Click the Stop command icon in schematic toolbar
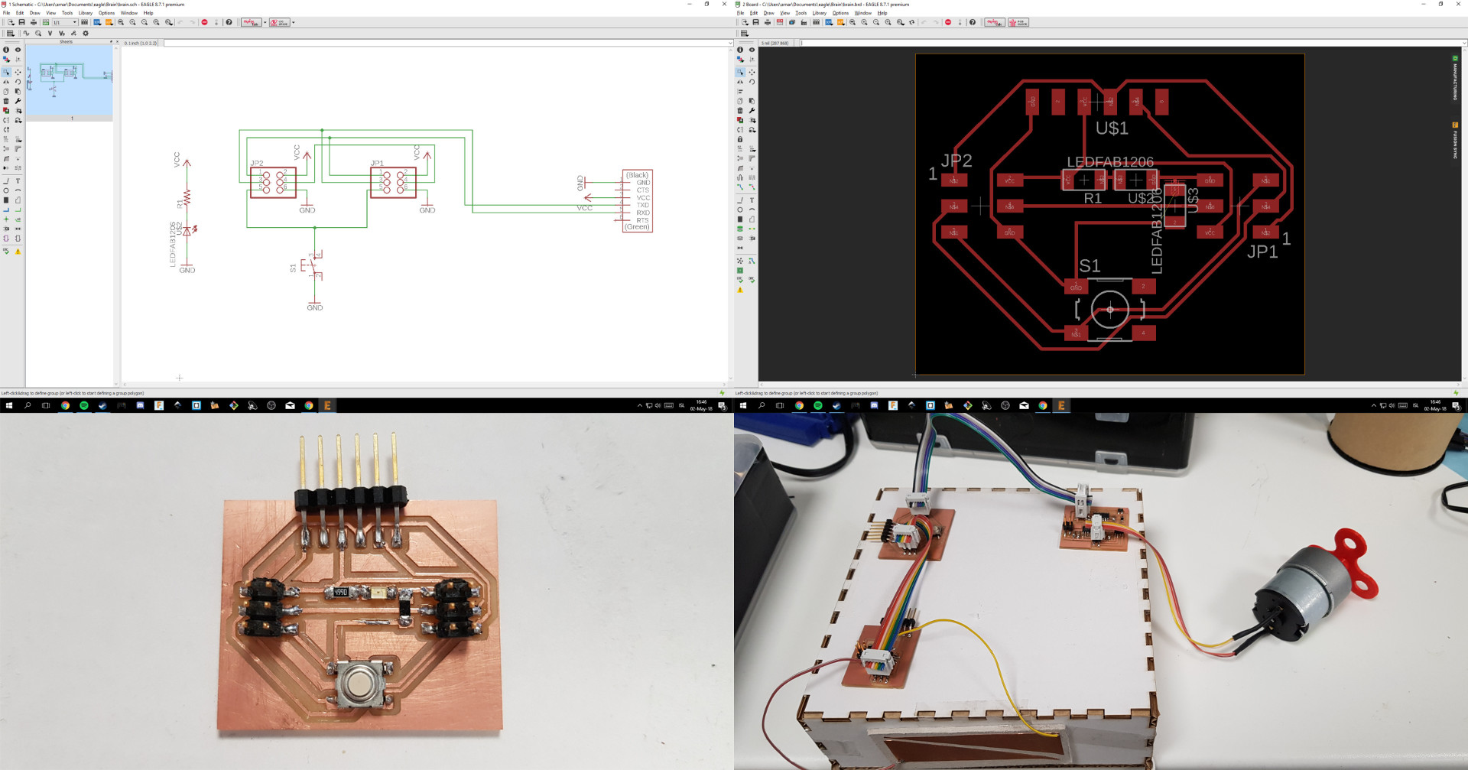This screenshot has height=770, width=1468. click(204, 22)
